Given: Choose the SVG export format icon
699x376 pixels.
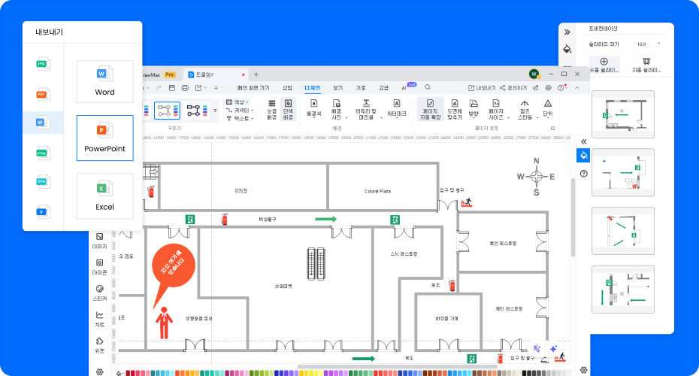Looking at the screenshot, I should coord(42,181).
